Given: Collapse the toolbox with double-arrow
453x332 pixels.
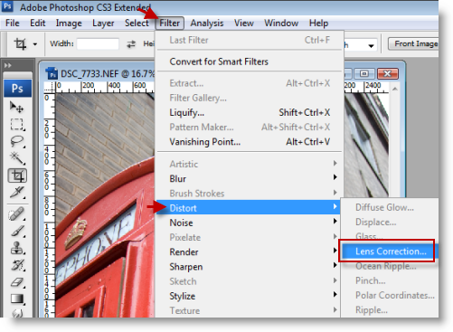Looking at the screenshot, I should click(7, 65).
